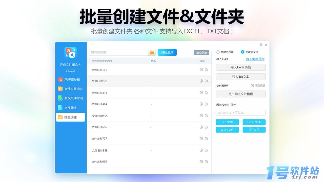The height and width of the screenshot is (182, 324).
Task: Open the 导入填写范例 link
Action: (255, 59)
